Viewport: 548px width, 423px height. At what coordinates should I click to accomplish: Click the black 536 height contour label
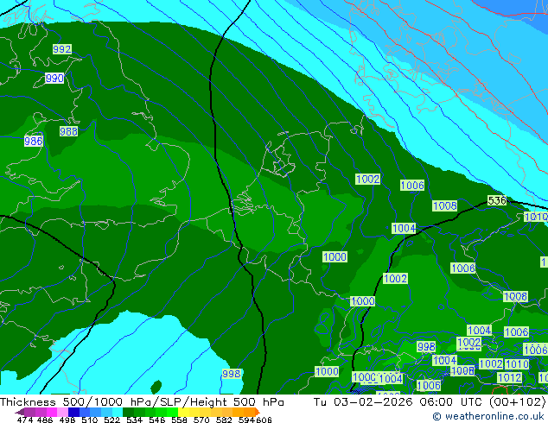click(x=497, y=200)
